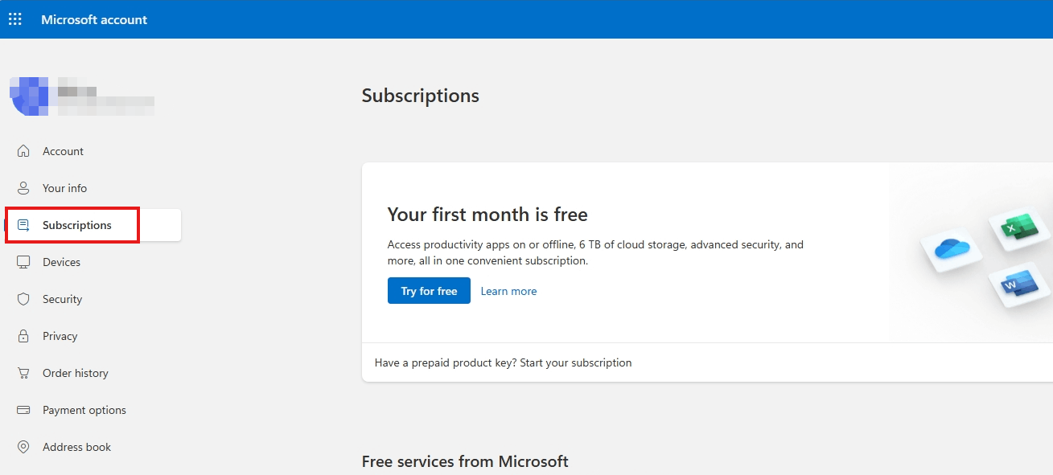Follow the Learn more link
The image size is (1053, 475).
[x=508, y=291]
